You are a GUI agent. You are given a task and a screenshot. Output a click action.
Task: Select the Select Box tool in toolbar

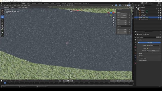coord(2,11)
